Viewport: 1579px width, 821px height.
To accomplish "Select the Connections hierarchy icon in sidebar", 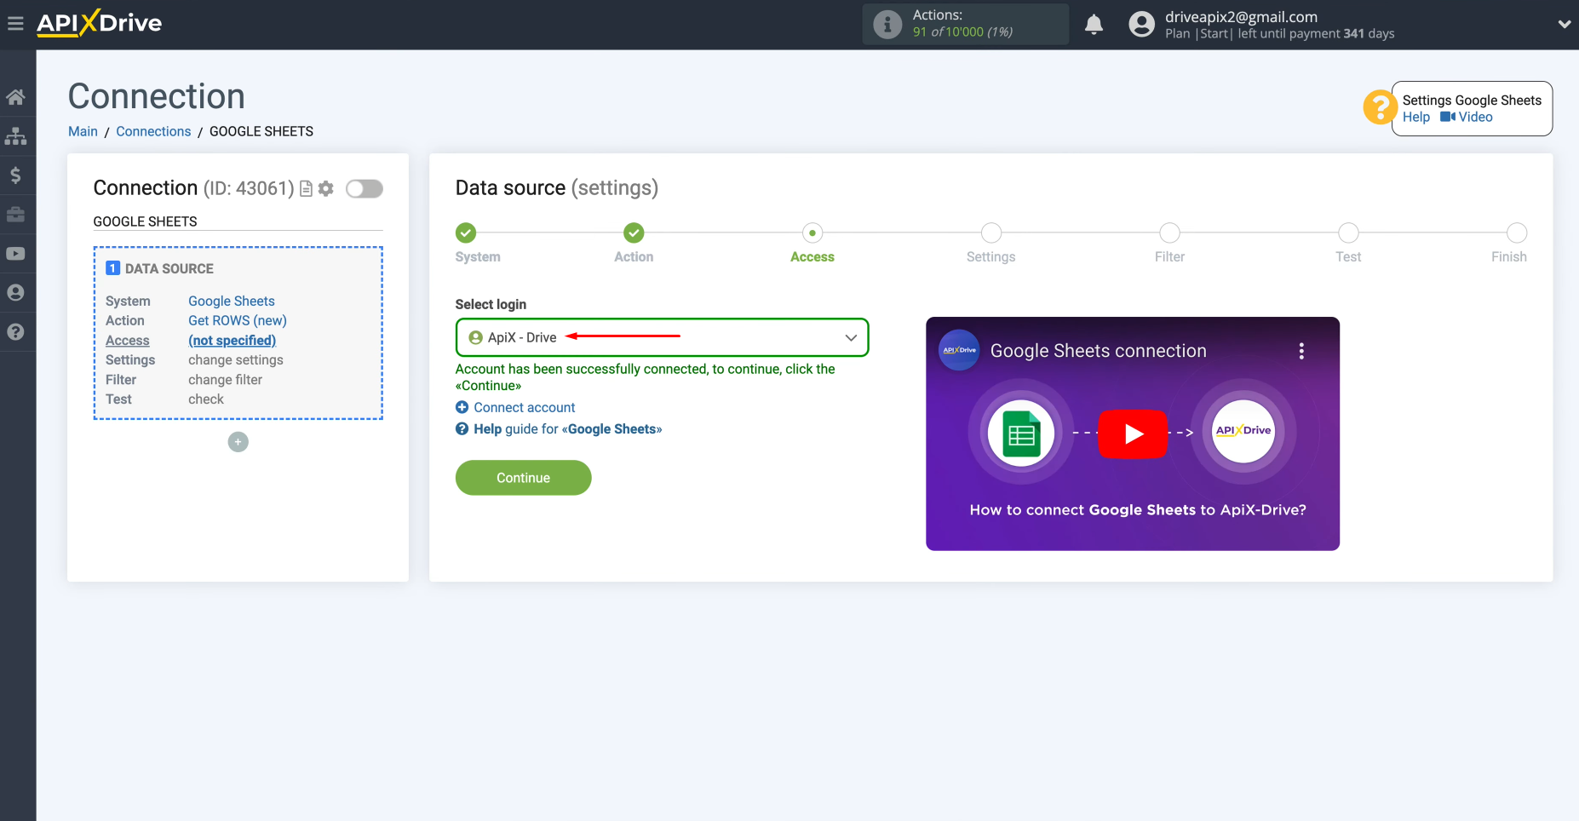I will (17, 135).
